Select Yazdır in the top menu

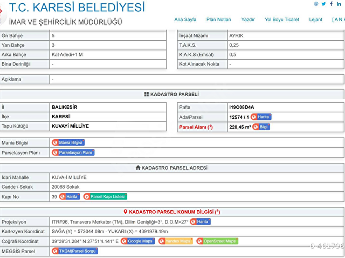(x=248, y=19)
